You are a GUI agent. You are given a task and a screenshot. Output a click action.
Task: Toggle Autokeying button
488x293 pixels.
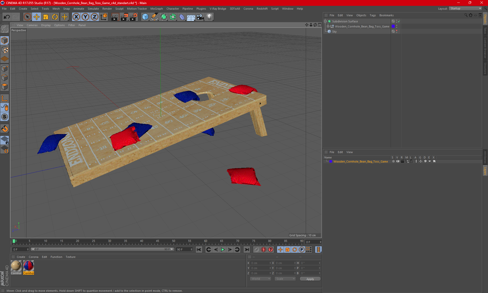pyautogui.click(x=264, y=250)
